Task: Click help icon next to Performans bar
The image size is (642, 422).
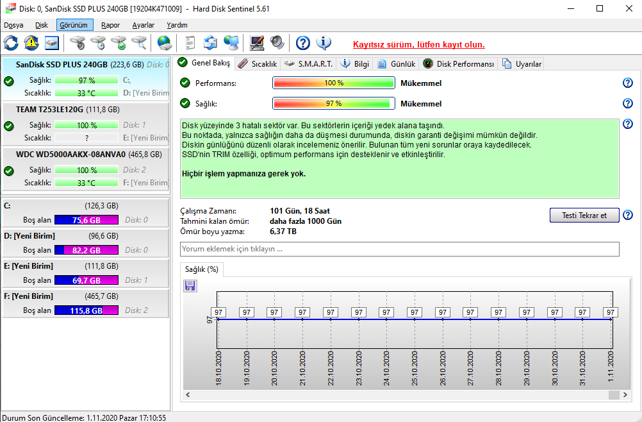Action: coord(627,83)
